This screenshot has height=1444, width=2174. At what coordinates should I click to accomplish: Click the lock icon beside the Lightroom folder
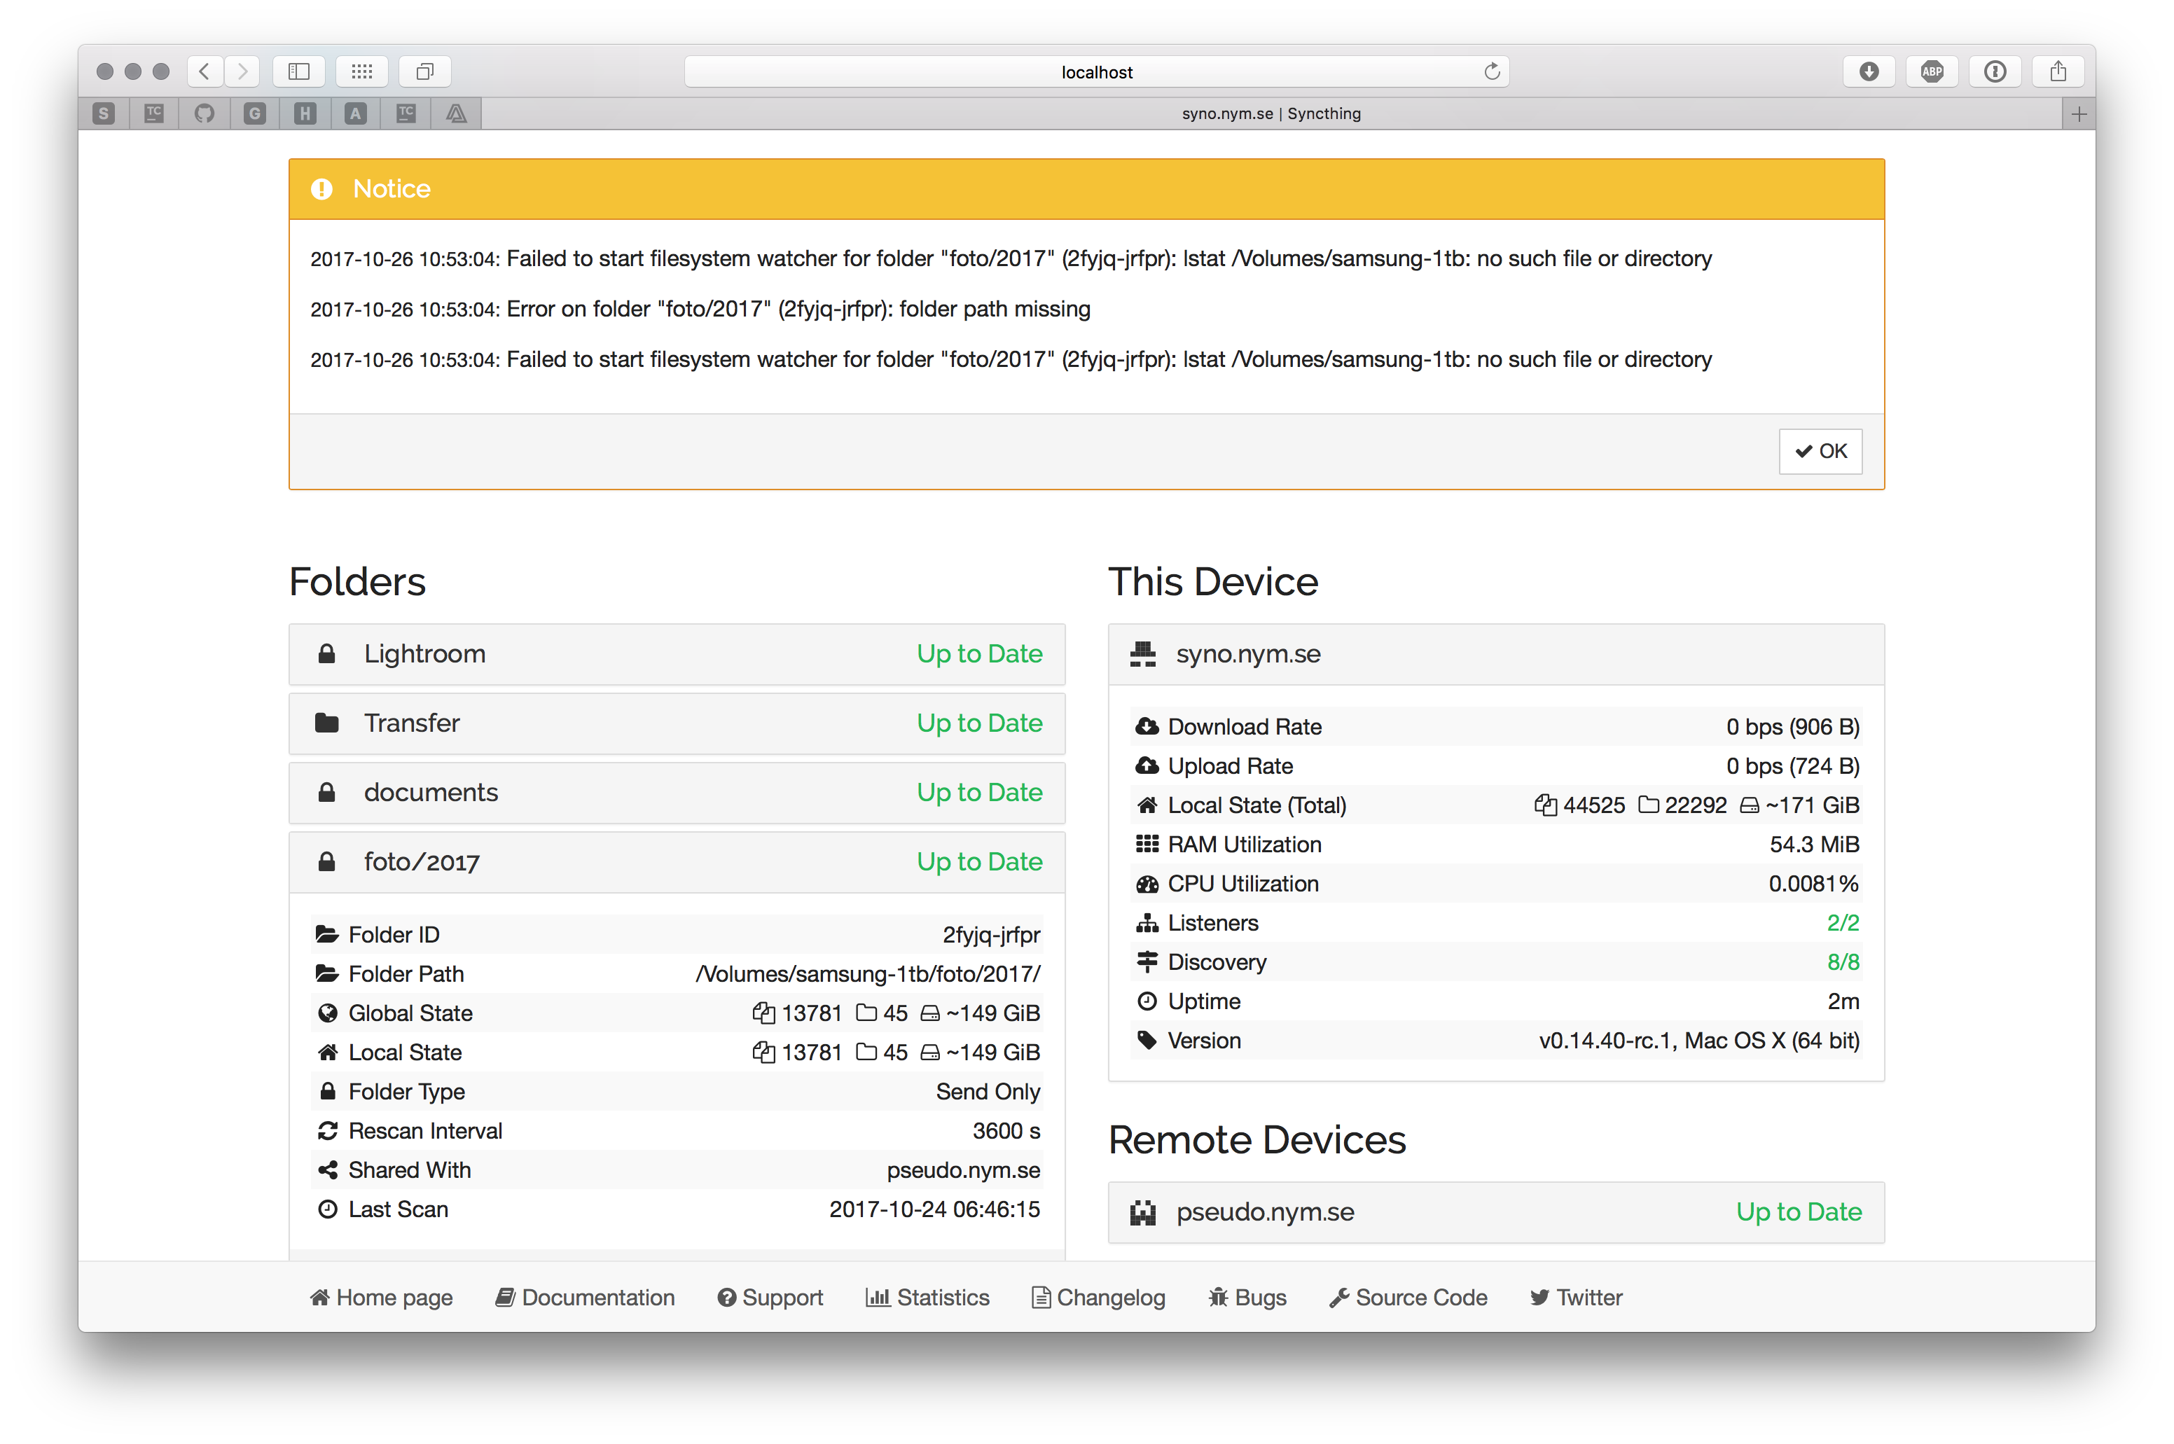327,654
